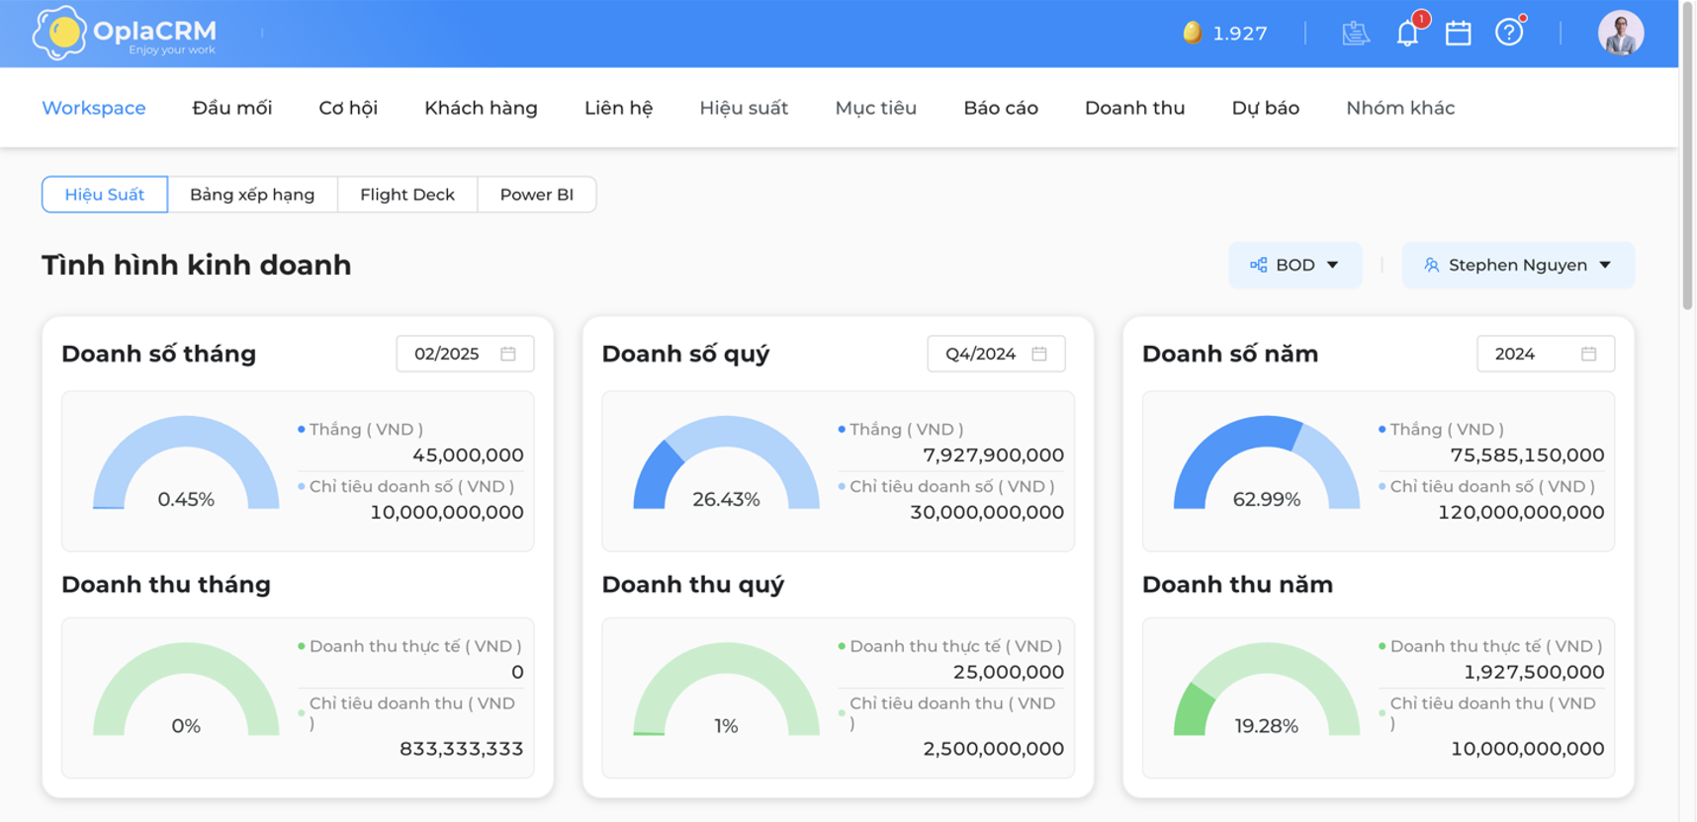Expand the Stephen Nguyen user dropdown
The width and height of the screenshot is (1697, 822).
(1518, 265)
